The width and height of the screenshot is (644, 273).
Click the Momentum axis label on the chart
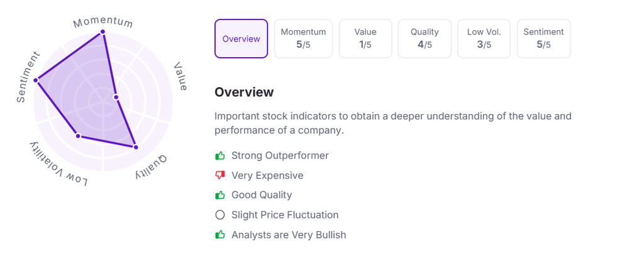pyautogui.click(x=103, y=22)
